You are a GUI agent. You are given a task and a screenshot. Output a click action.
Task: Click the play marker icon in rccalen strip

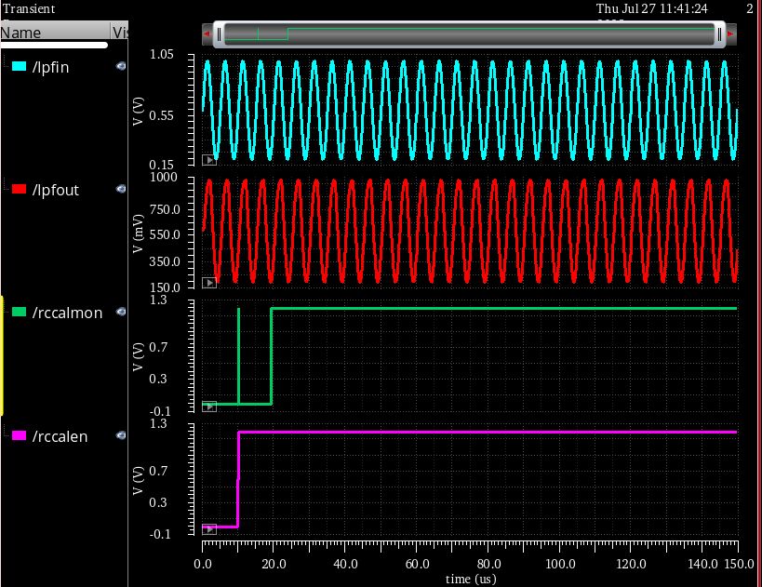[x=209, y=529]
